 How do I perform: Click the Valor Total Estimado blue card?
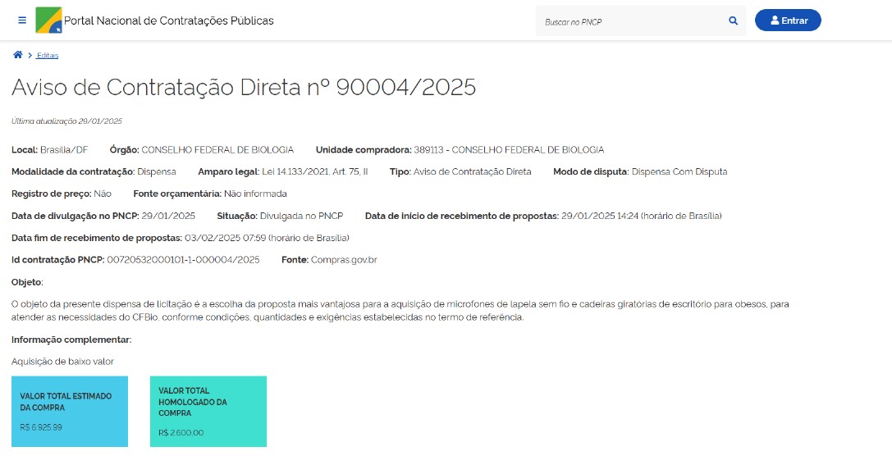(x=70, y=411)
